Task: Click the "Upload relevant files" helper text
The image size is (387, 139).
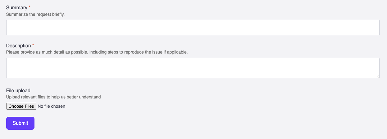Action: pyautogui.click(x=53, y=97)
